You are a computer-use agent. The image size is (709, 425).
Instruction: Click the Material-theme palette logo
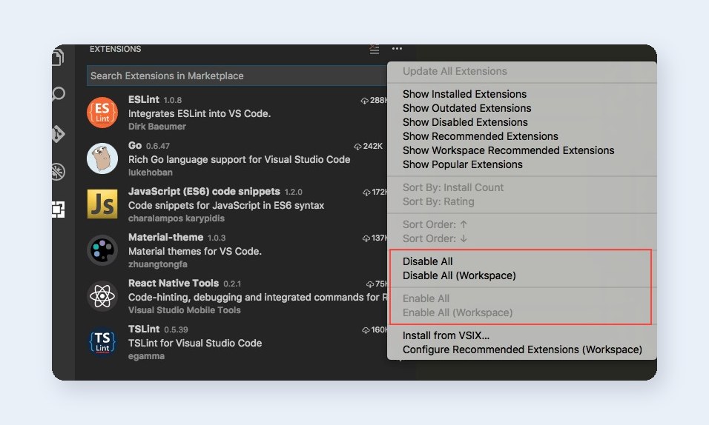(102, 250)
